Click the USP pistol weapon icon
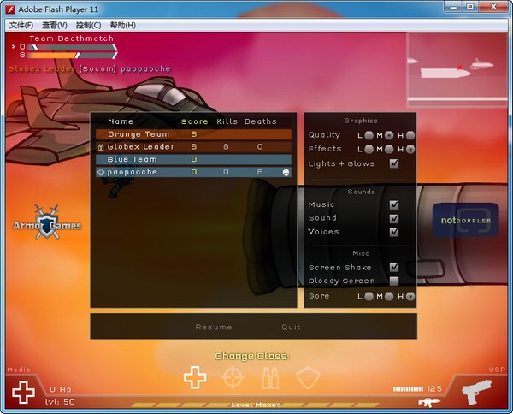The width and height of the screenshot is (513, 414). [x=481, y=393]
